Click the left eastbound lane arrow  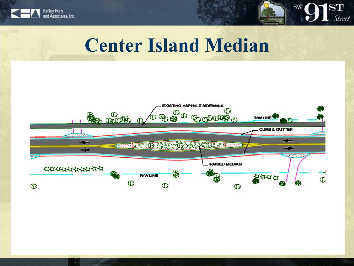[x=85, y=150]
